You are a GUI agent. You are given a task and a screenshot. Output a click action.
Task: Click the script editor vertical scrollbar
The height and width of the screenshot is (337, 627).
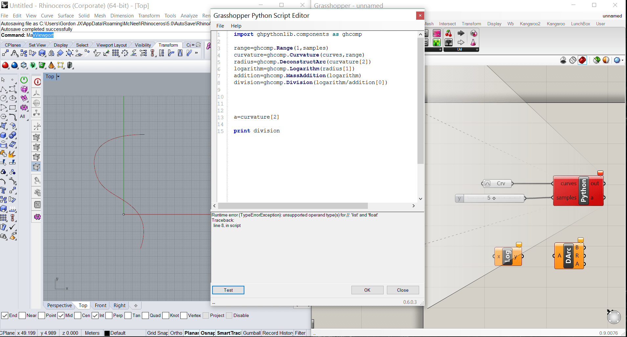[420, 101]
